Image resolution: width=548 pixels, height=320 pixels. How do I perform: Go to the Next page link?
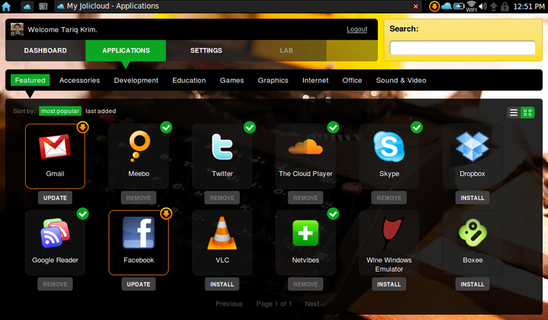tap(312, 303)
